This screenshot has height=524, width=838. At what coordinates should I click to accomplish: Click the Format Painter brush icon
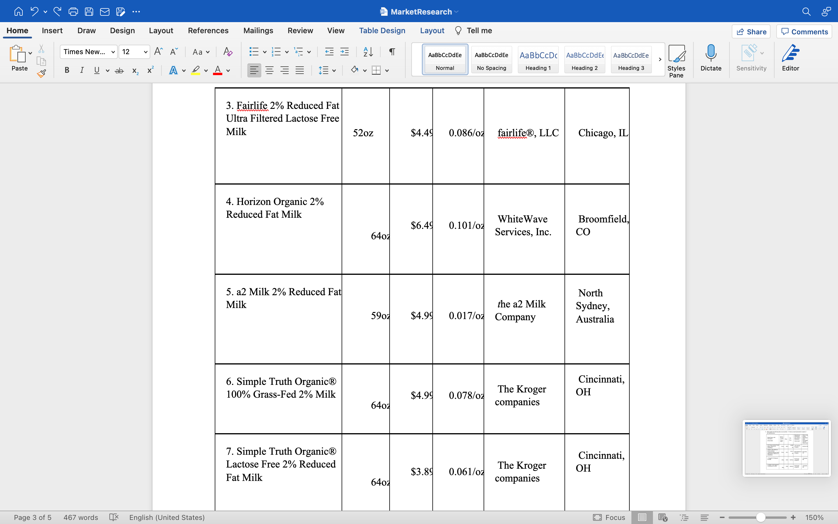[42, 73]
